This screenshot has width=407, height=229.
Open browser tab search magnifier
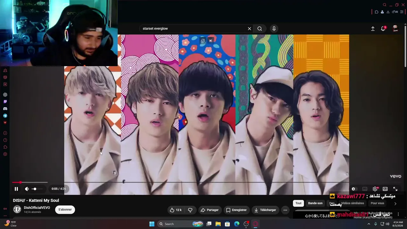point(384,5)
